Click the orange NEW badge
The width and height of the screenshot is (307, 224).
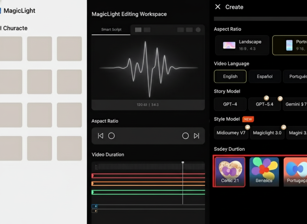coord(248,119)
